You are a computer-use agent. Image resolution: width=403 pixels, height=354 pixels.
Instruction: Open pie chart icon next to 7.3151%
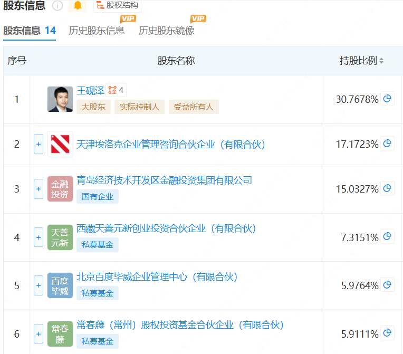coord(388,237)
